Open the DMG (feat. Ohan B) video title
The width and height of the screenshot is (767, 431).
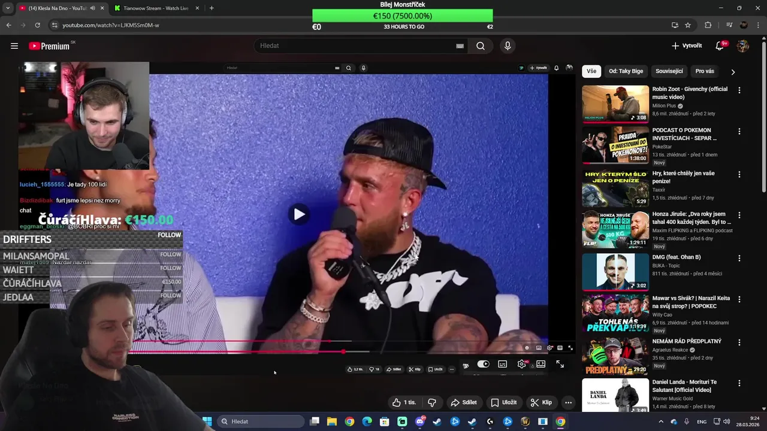tap(677, 257)
